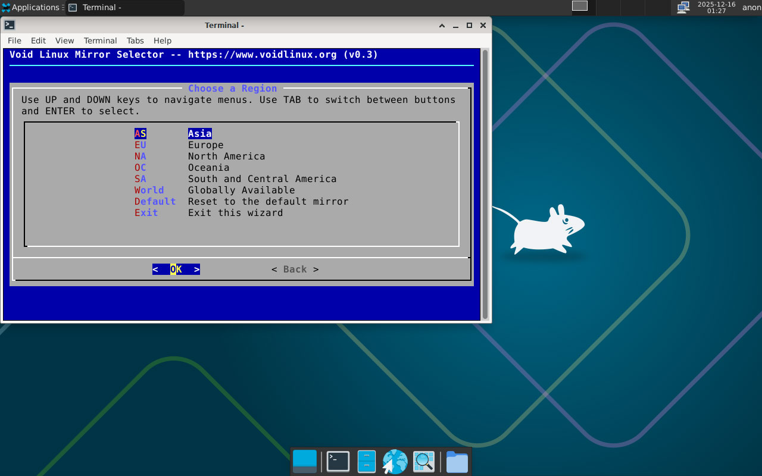Screen dimensions: 762x476
Task: Select Reset to the default mirror
Action: 268,202
